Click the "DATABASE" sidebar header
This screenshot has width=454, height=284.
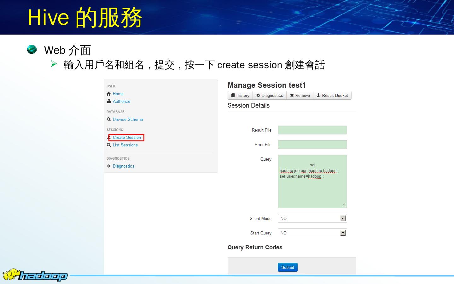[115, 112]
